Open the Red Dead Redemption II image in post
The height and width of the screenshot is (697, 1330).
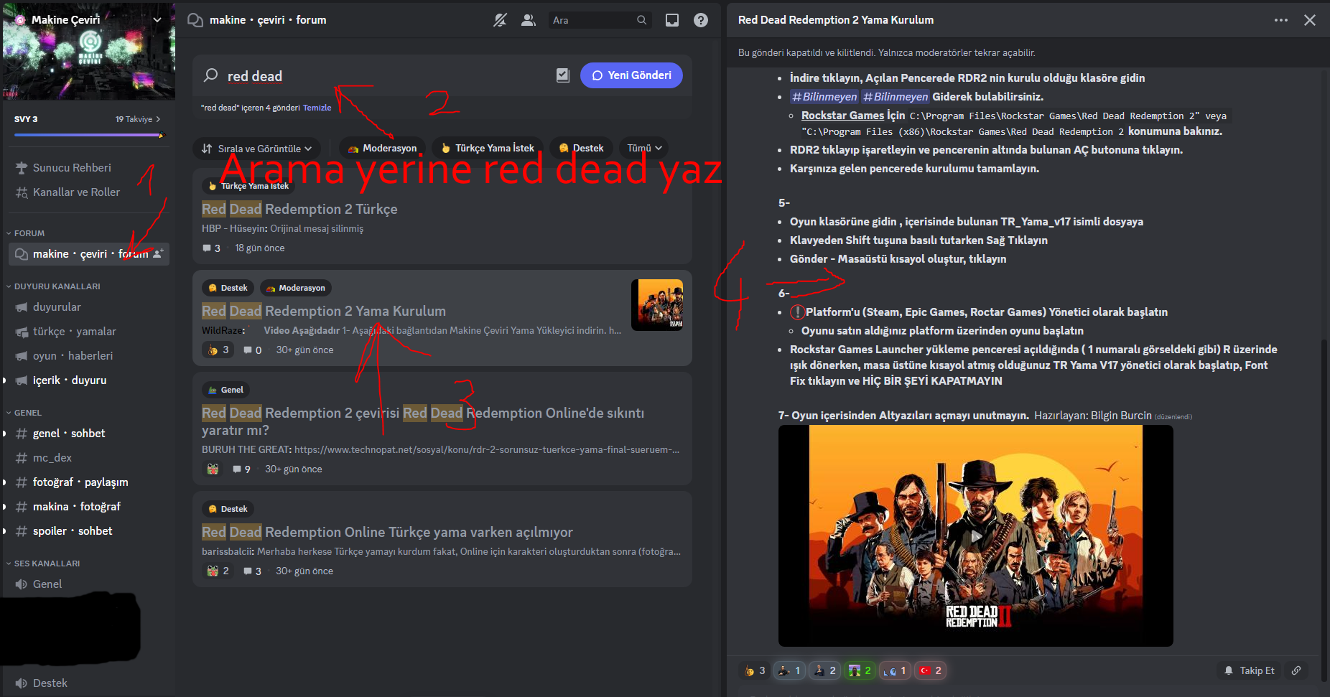click(975, 535)
